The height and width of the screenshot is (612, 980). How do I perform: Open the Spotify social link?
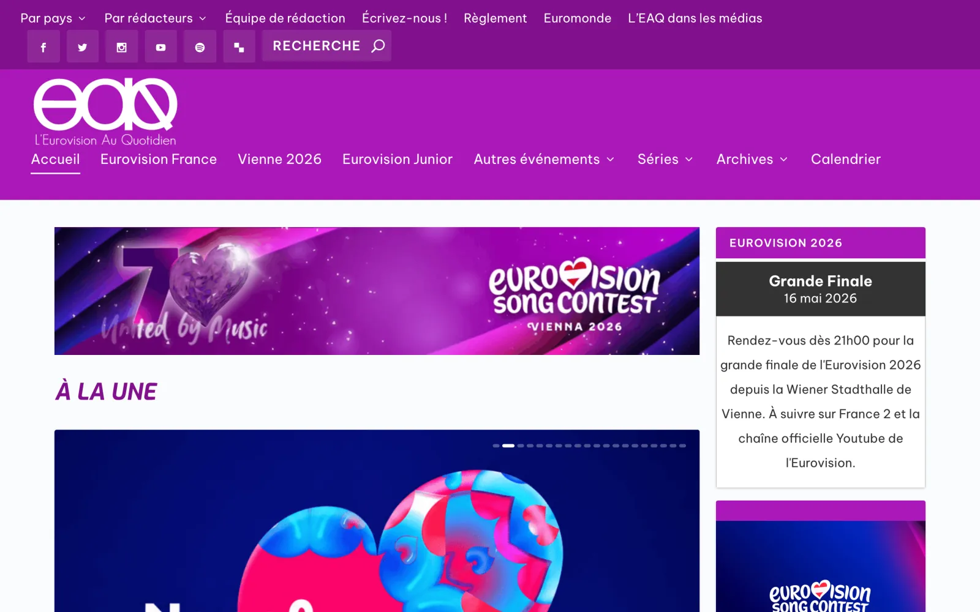coord(200,47)
